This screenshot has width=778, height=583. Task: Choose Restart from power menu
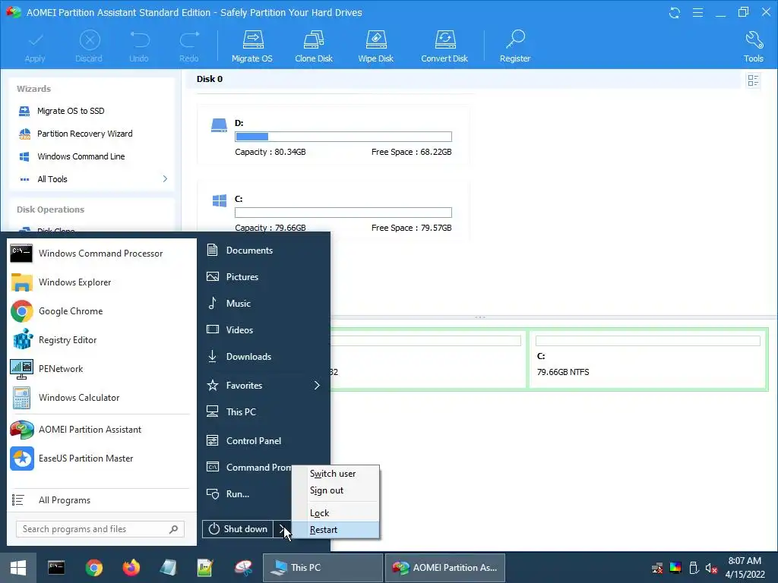(x=335, y=530)
